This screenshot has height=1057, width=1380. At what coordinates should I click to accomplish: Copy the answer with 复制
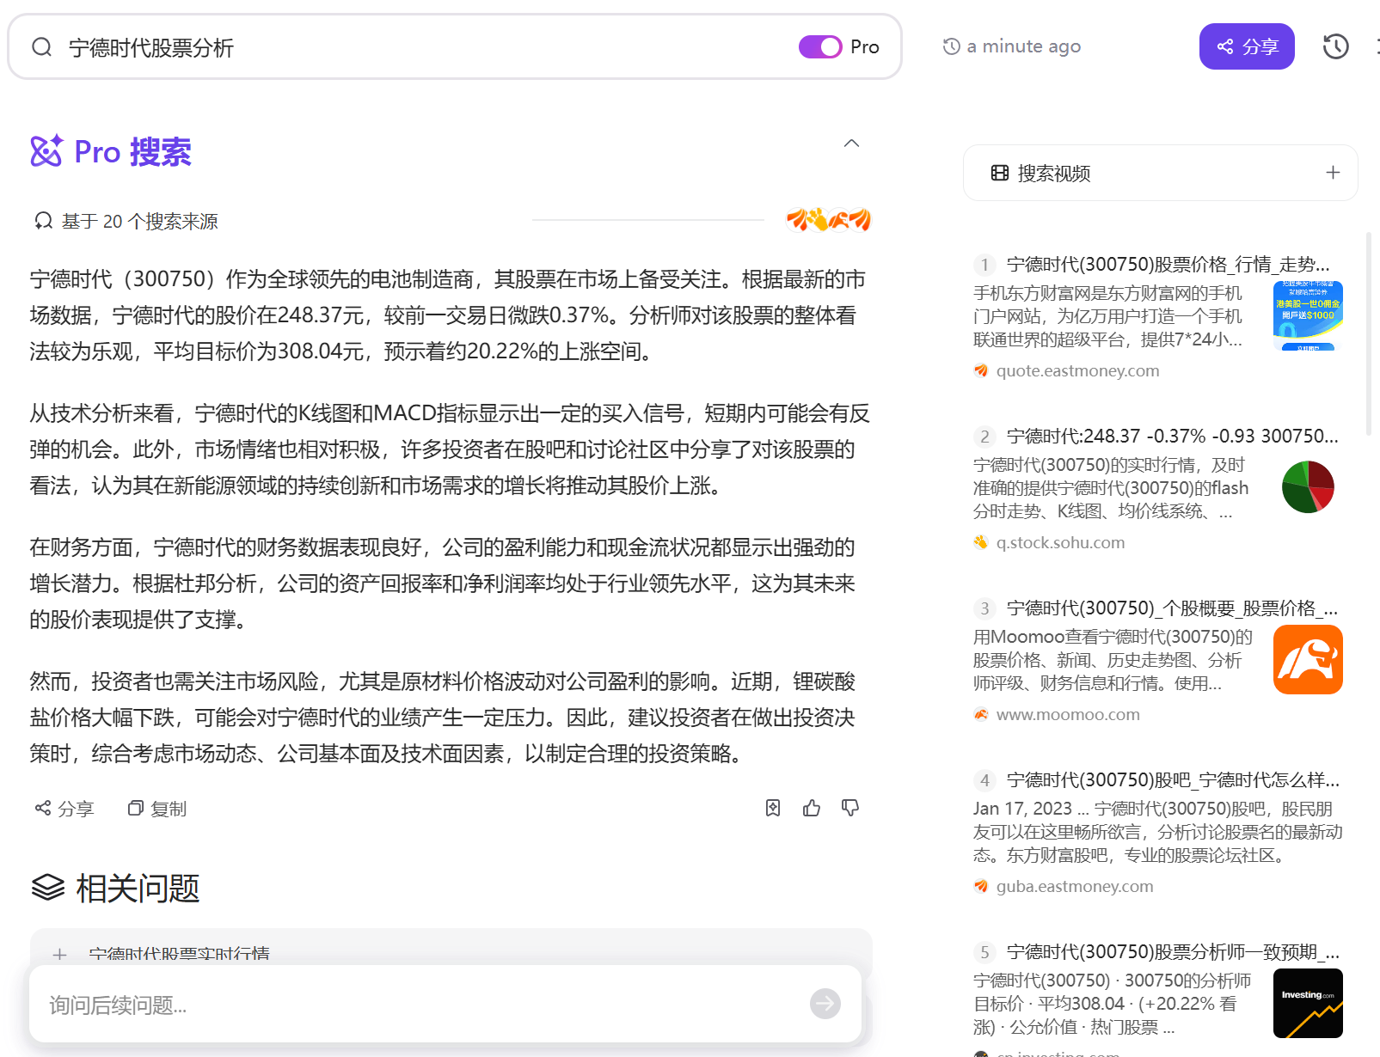click(157, 809)
